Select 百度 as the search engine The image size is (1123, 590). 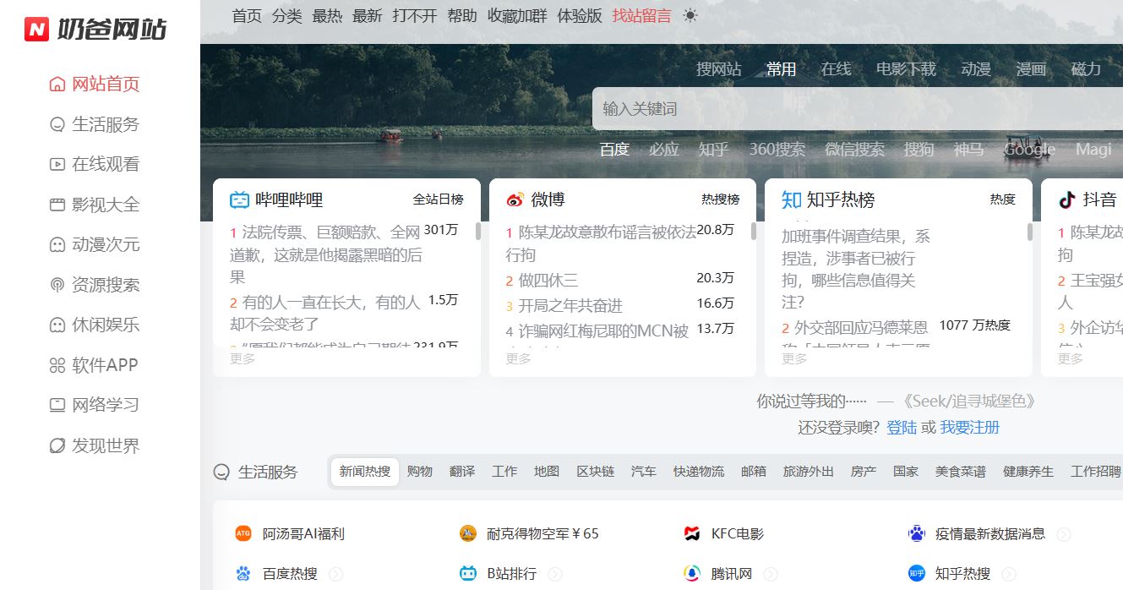click(614, 150)
